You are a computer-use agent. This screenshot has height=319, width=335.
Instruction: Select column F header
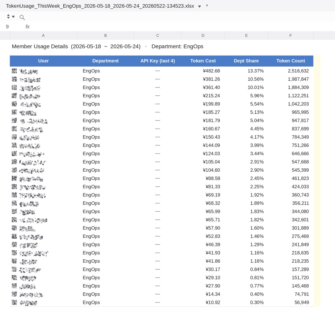pos(291,35)
